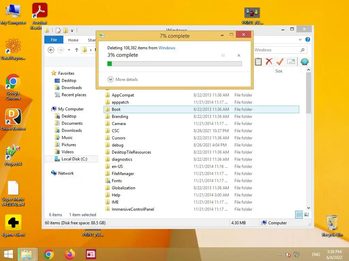Select the Driver Reviver desktop shortcut

tap(13, 119)
